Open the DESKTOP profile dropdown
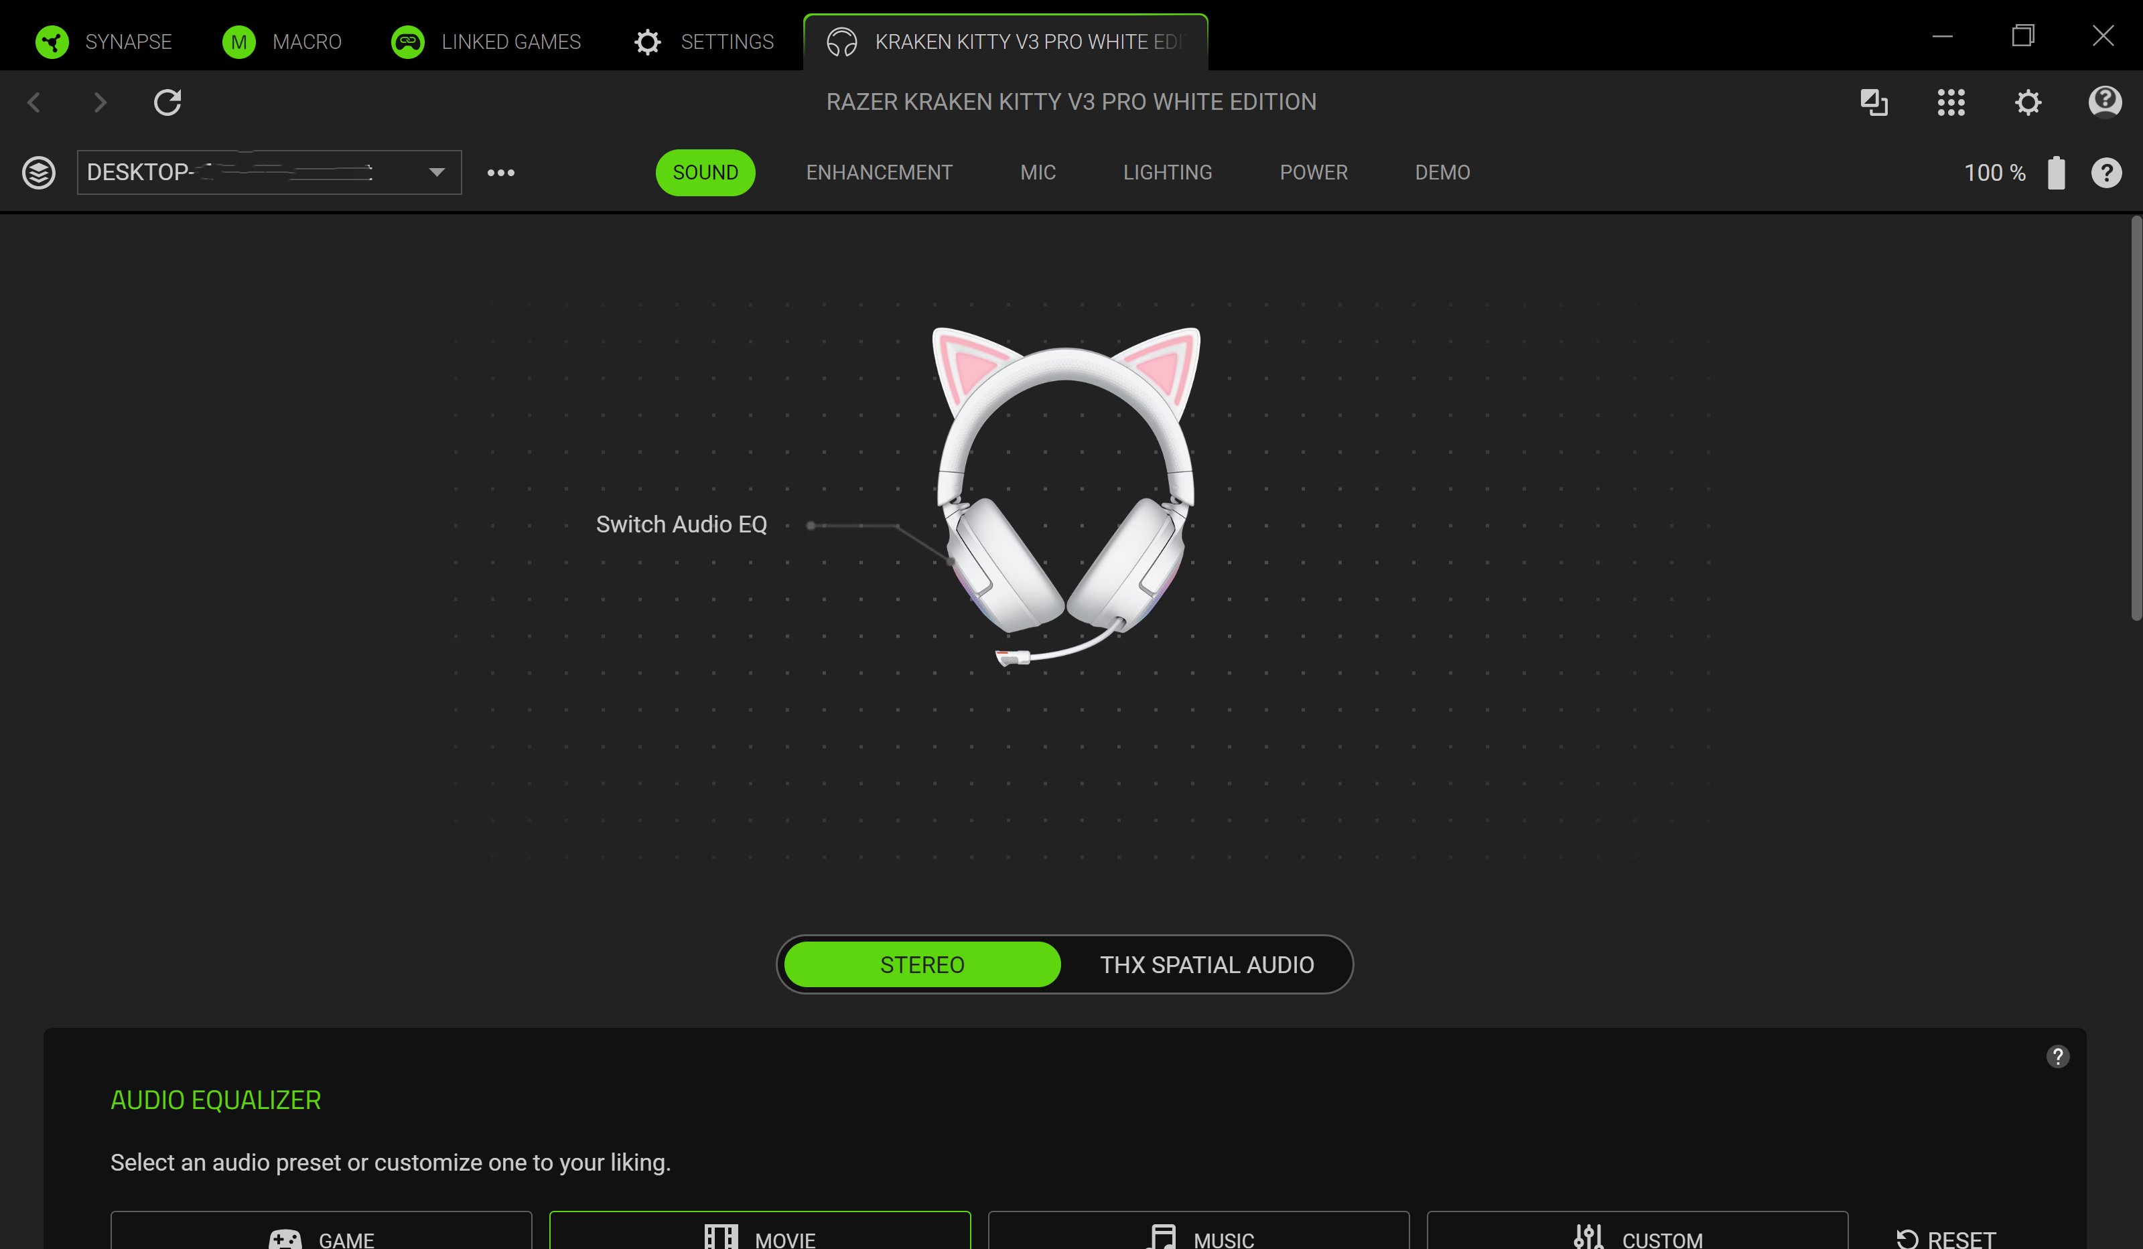The width and height of the screenshot is (2143, 1249). [269, 173]
